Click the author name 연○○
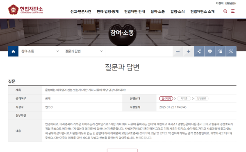246x152 pixels. 49,107
